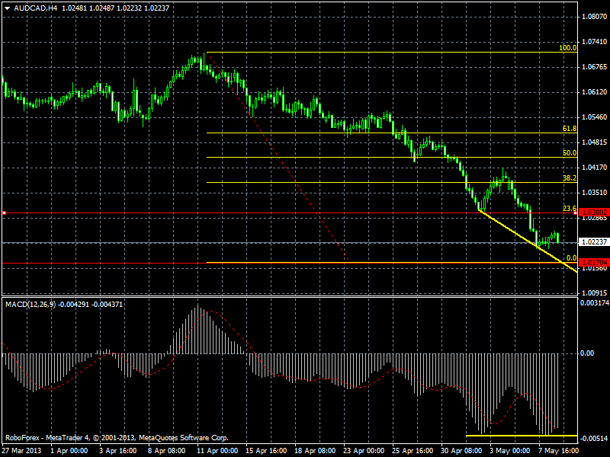
Task: Click the 1.06765 price scale value
Action: tap(594, 67)
